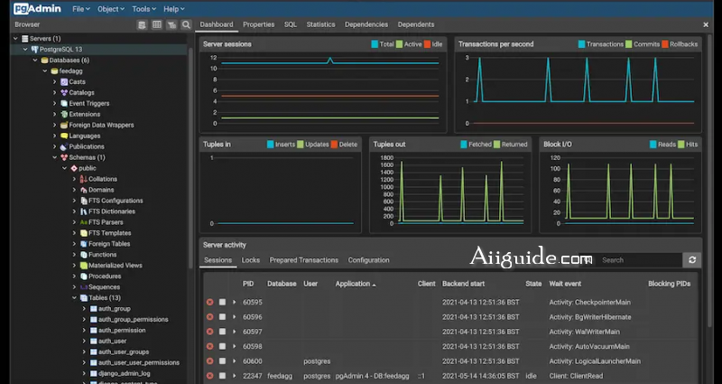
Task: Sort sessions by Backend start column
Action: tap(463, 284)
